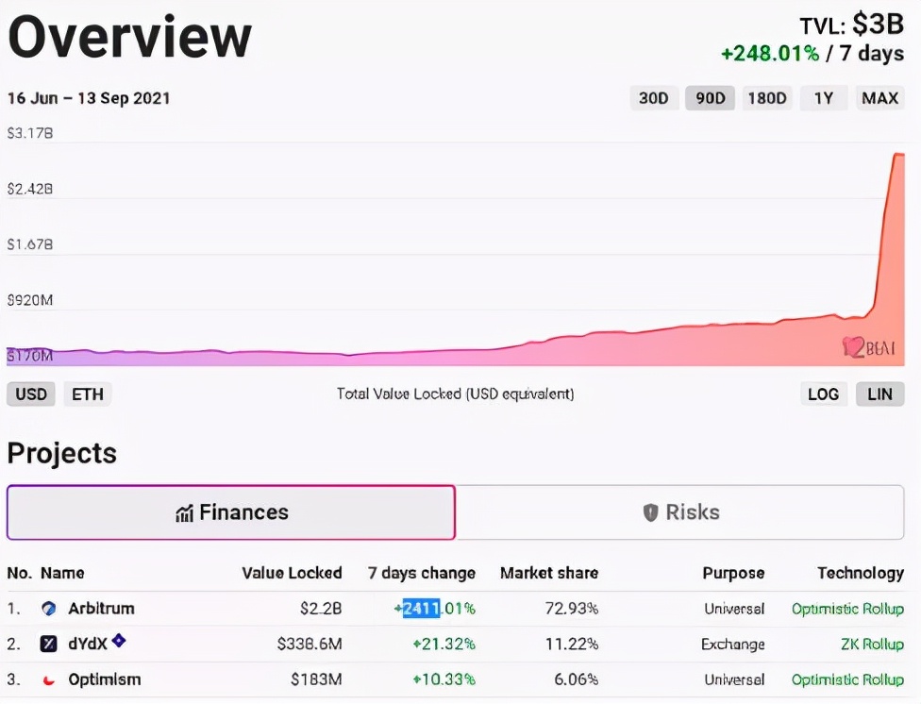The width and height of the screenshot is (921, 704).
Task: Click the chart icon on Finances tab
Action: [x=184, y=513]
